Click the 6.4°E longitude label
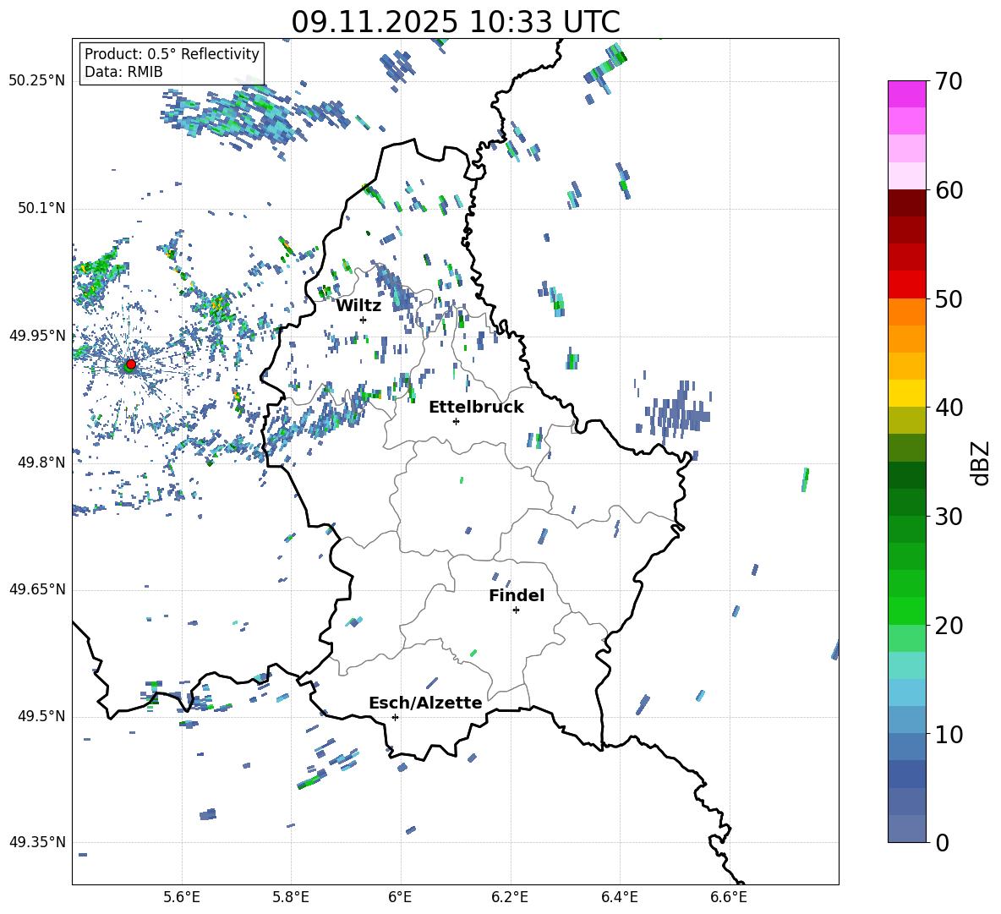Image resolution: width=1001 pixels, height=914 pixels. 619,897
